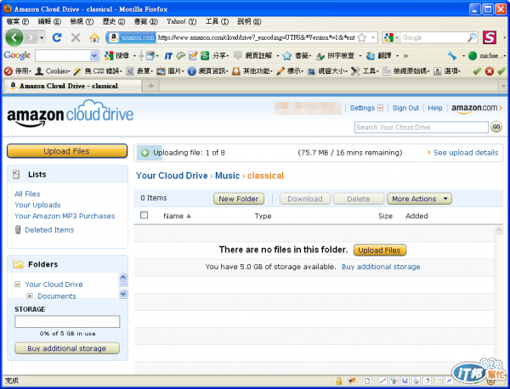This screenshot has height=389, width=510.
Task: Open the 停用 disable developer toolbar menu
Action: point(18,70)
